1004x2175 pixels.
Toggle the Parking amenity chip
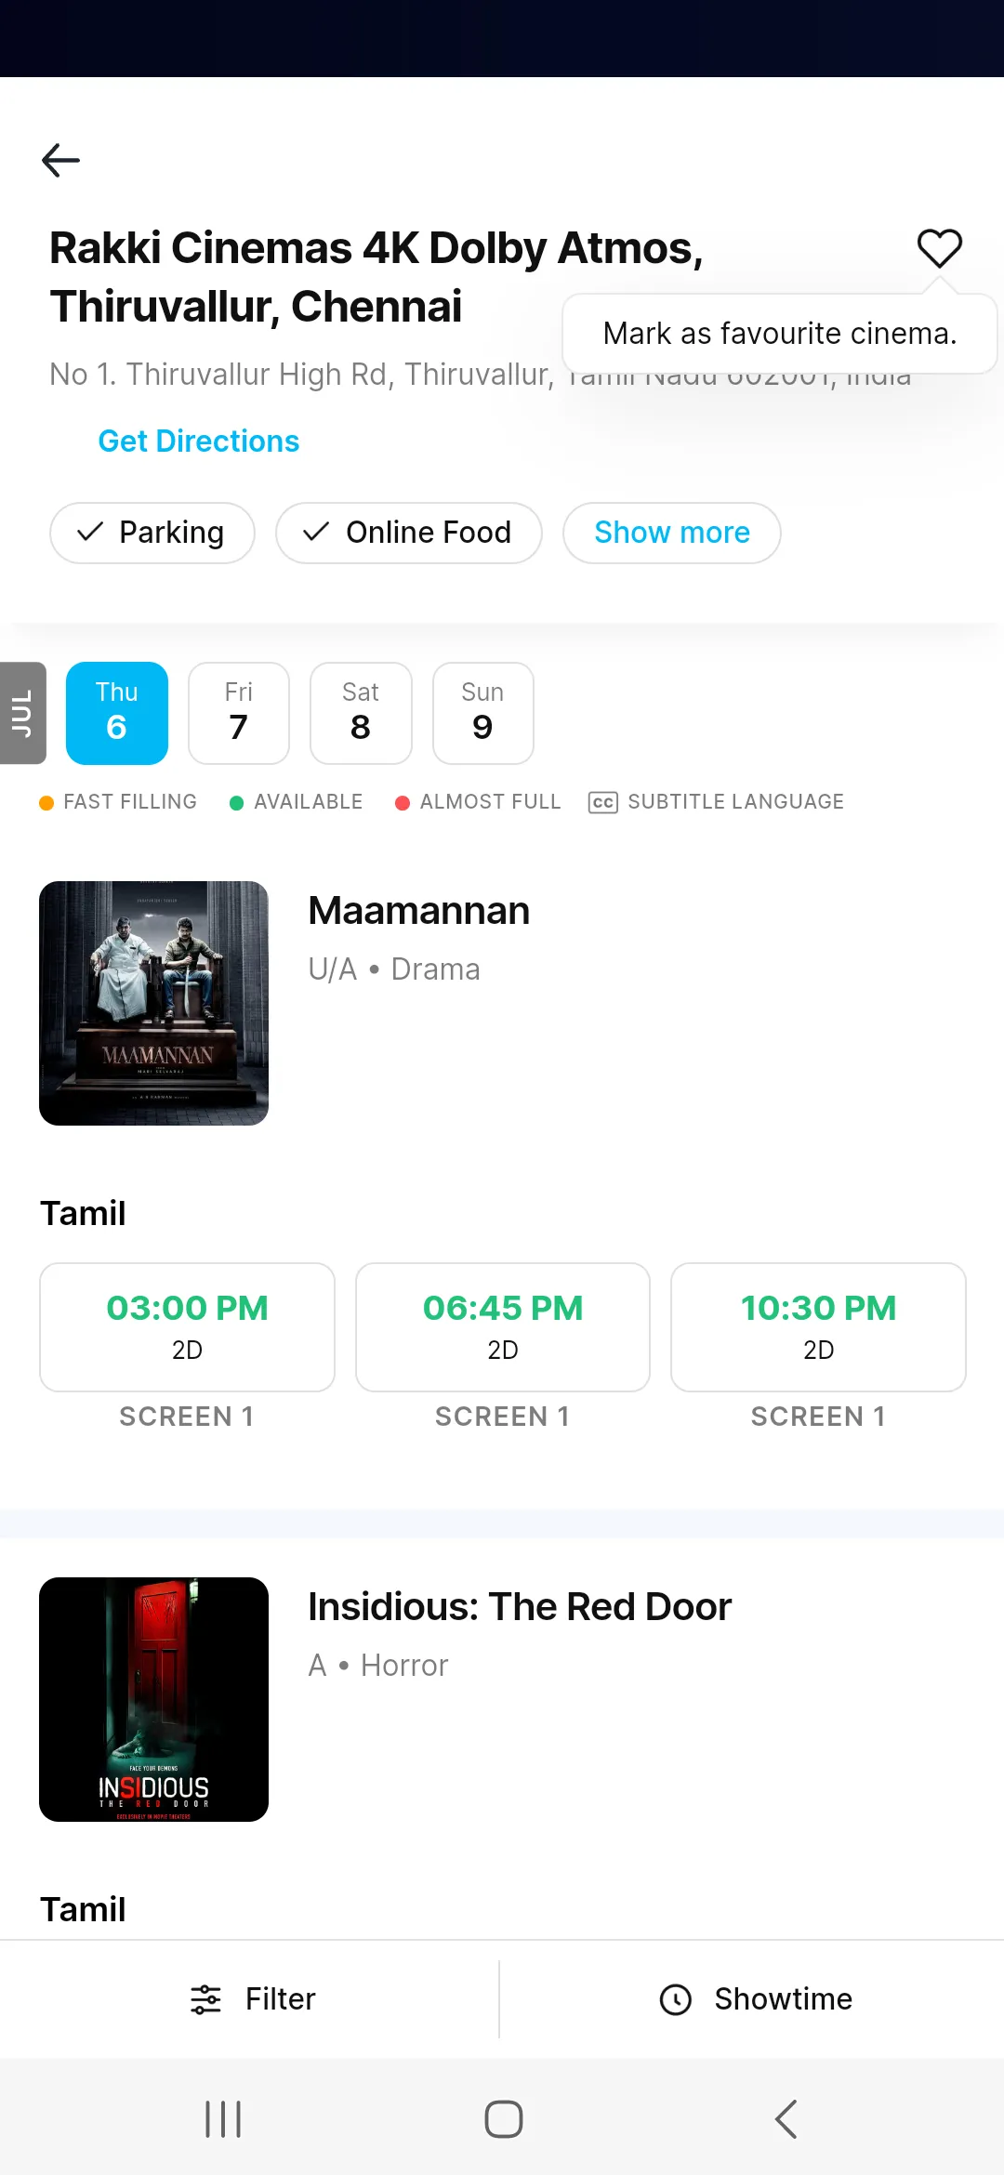tap(152, 533)
